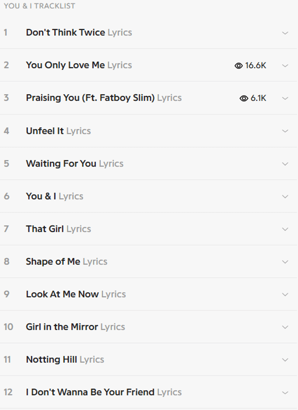The height and width of the screenshot is (410, 298).
Task: Click the You & I Tracklist heading
Action: click(x=39, y=6)
